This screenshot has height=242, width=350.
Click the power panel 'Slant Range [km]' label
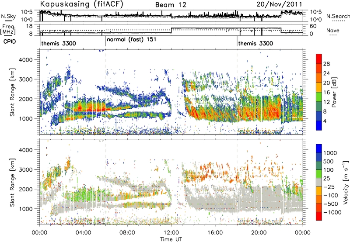point(12,92)
